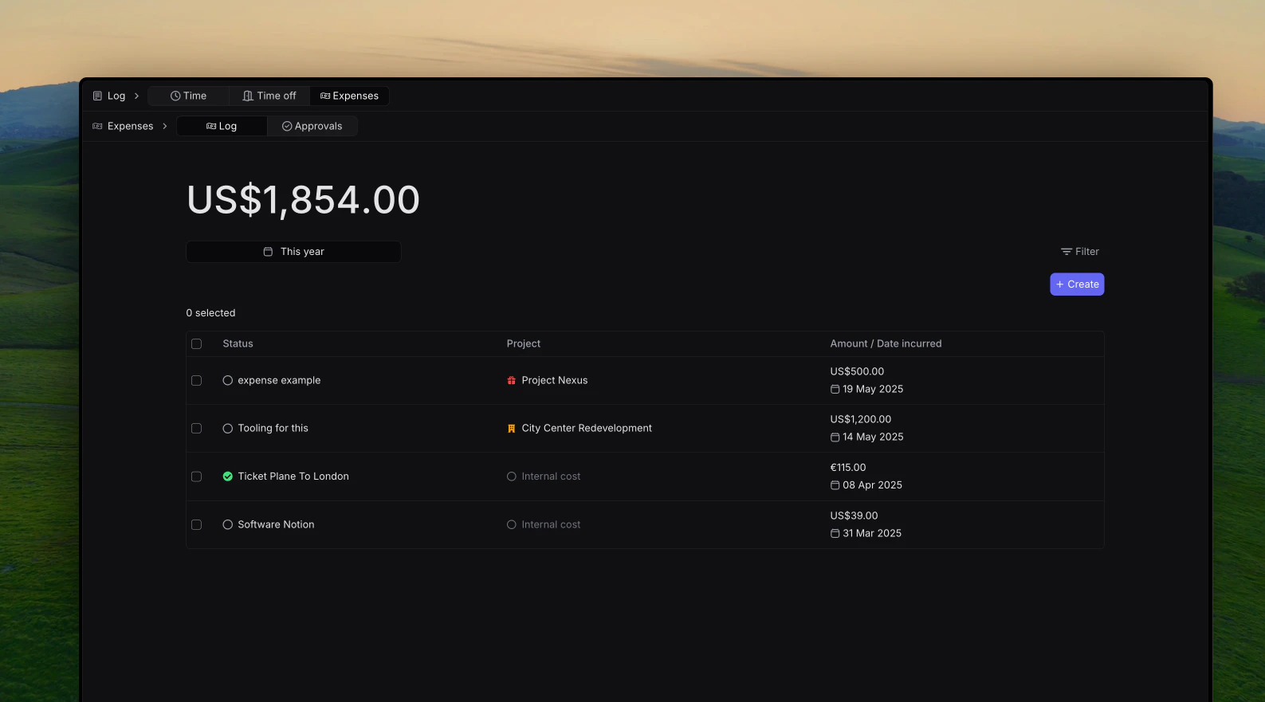Click status circle for expense example
The width and height of the screenshot is (1265, 702).
(x=228, y=381)
